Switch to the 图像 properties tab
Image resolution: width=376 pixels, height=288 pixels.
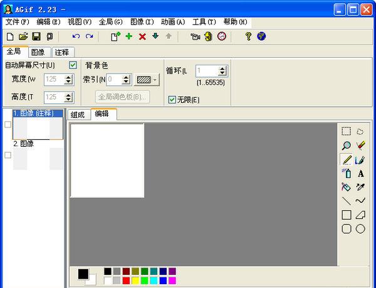click(x=39, y=52)
